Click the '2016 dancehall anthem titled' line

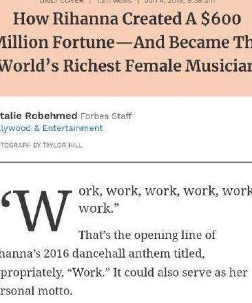[x=102, y=254]
